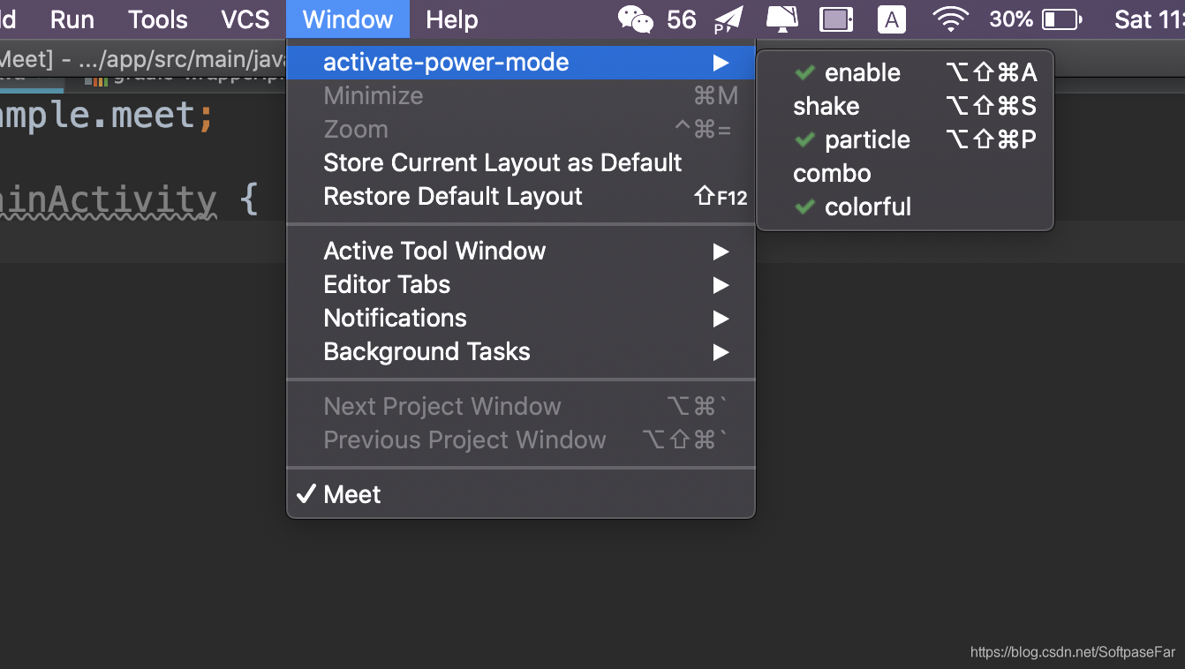Toggle the shake option
This screenshot has width=1185, height=669.
click(x=905, y=106)
